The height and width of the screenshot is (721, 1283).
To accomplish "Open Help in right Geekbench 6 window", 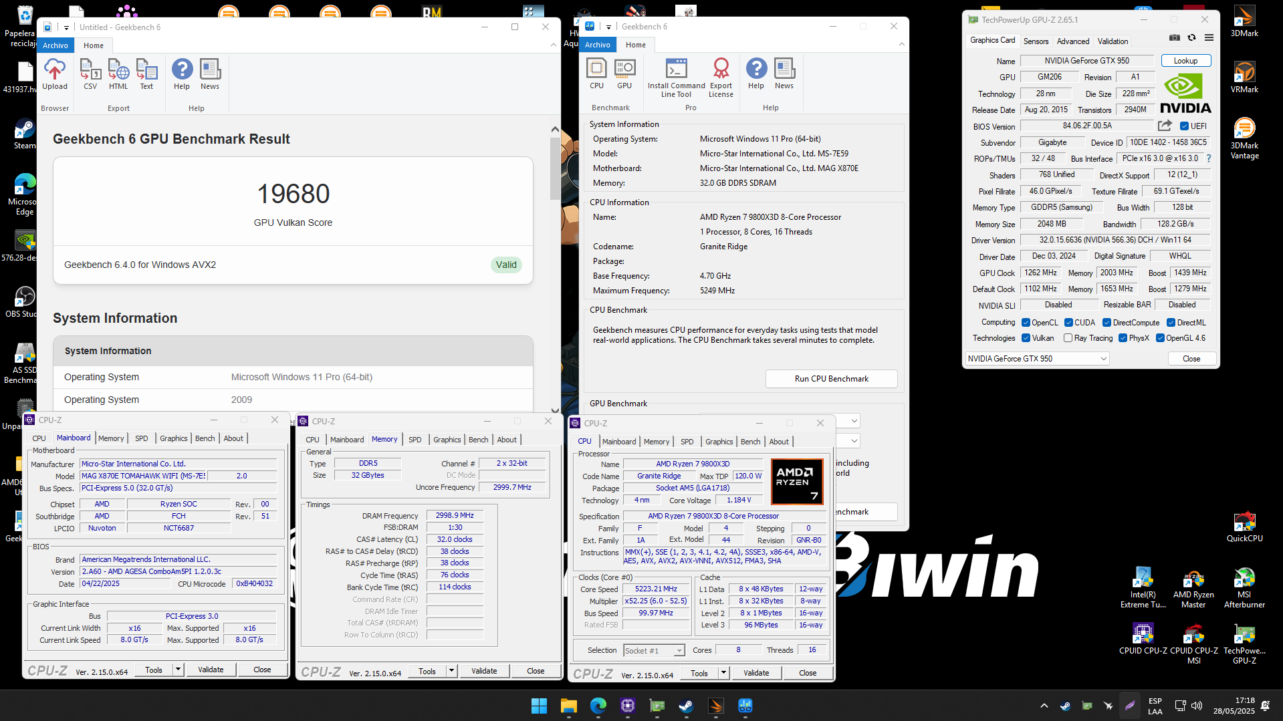I will pyautogui.click(x=756, y=74).
